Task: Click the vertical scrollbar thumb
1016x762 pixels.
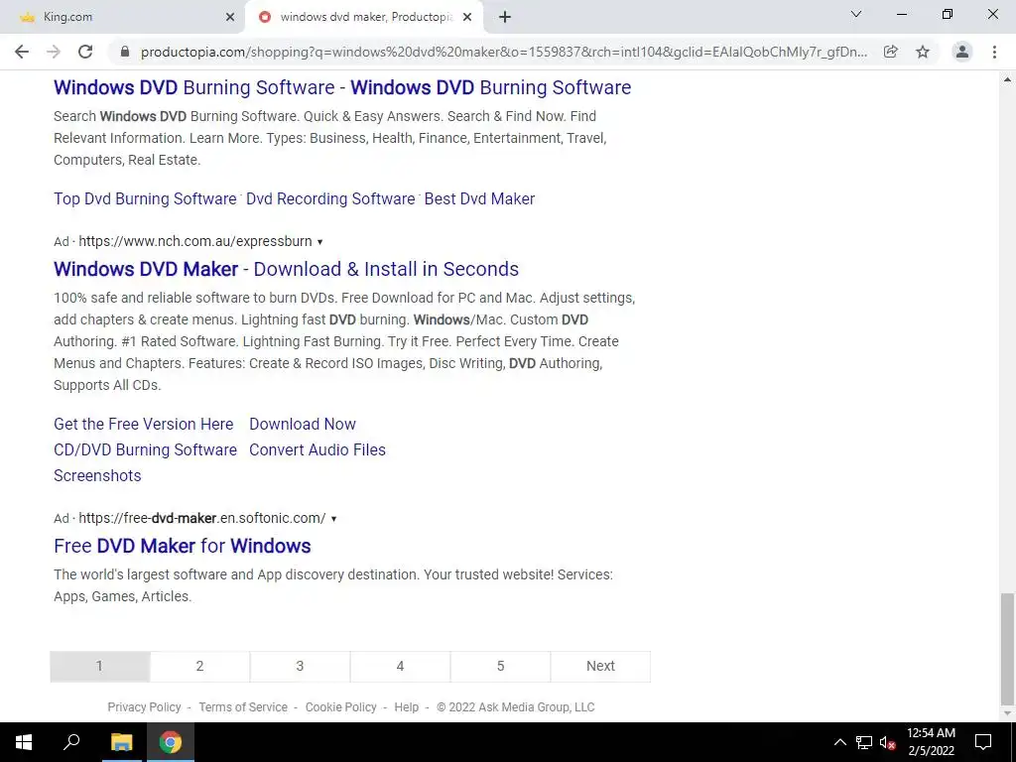Action: pyautogui.click(x=1007, y=648)
